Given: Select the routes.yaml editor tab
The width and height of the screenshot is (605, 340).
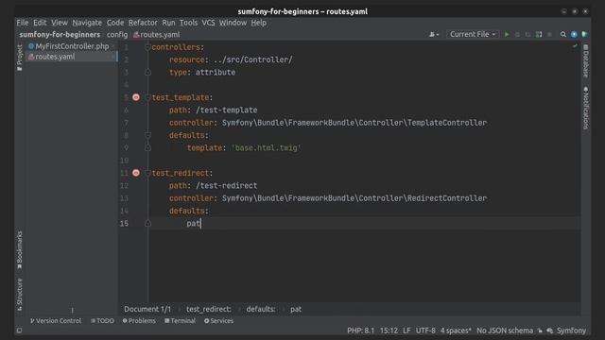Looking at the screenshot, I should (72, 57).
